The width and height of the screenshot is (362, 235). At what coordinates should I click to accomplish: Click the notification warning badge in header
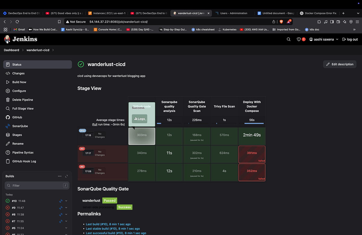[301, 39]
